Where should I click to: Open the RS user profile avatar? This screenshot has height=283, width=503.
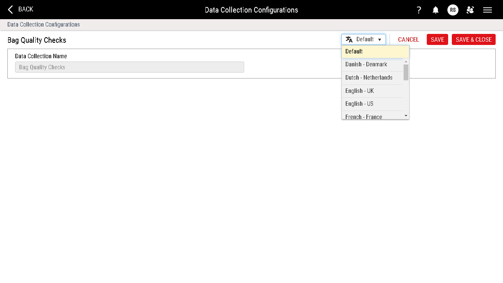pyautogui.click(x=453, y=10)
